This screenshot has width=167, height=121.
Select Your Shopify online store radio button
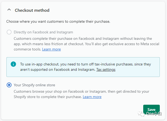tap(9, 85)
